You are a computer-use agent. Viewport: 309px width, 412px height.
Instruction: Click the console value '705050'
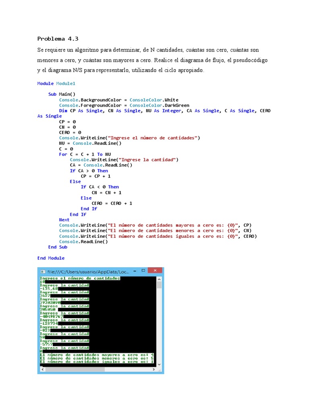click(x=47, y=309)
